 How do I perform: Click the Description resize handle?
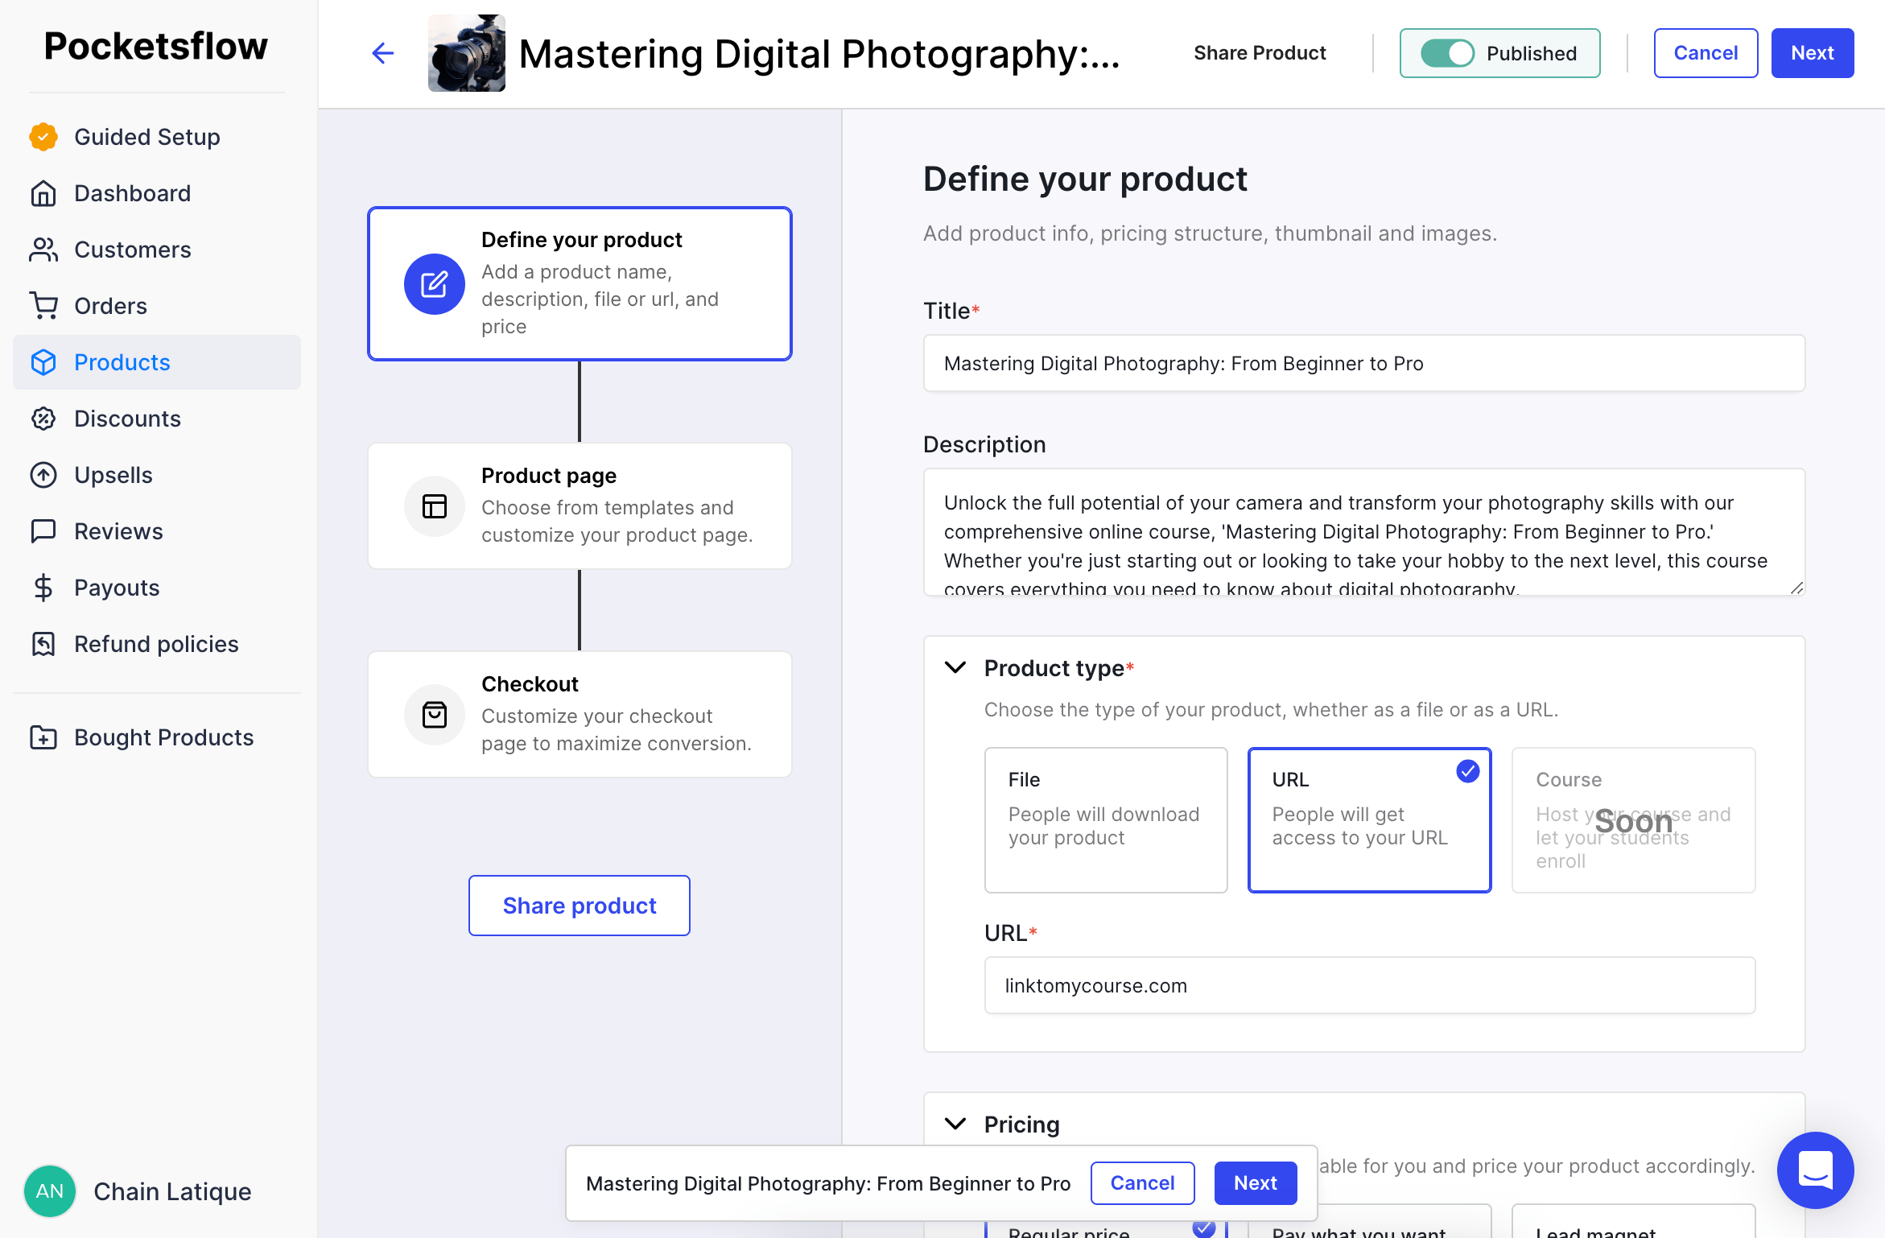pos(1796,588)
